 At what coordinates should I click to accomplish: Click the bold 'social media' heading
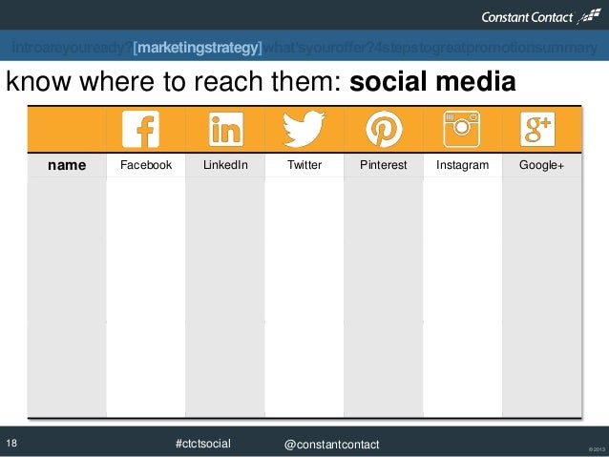[432, 81]
